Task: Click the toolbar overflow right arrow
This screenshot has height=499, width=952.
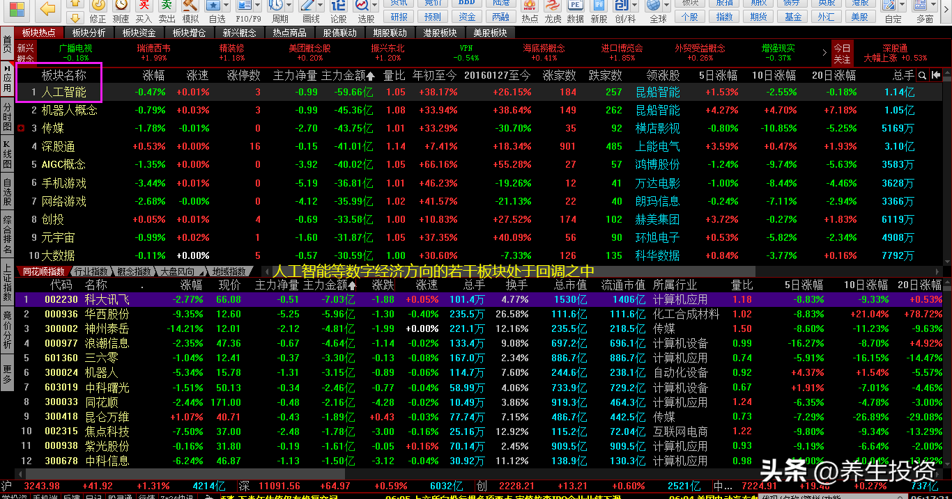Action: tap(946, 8)
